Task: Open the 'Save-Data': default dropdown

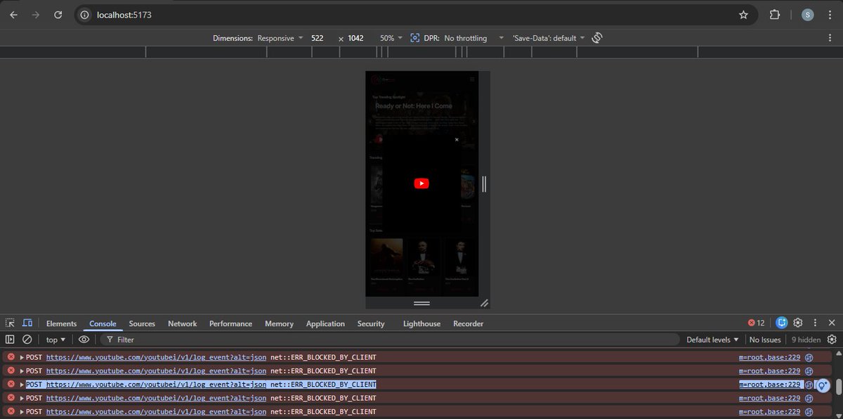Action: (x=549, y=38)
